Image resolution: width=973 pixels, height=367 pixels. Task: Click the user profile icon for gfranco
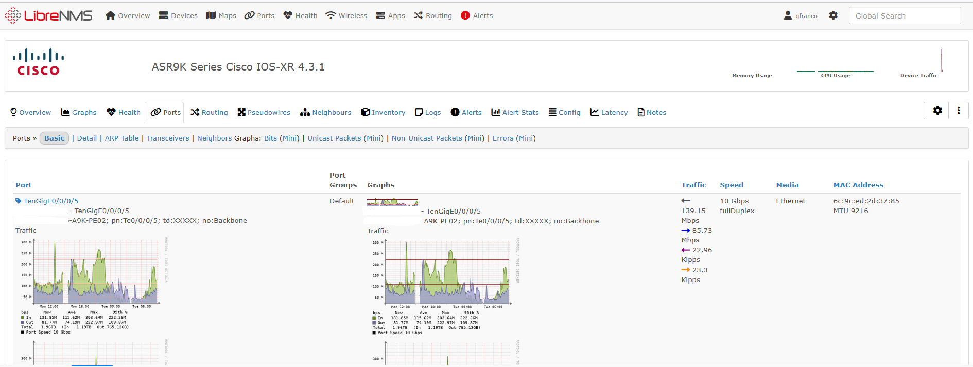(788, 15)
